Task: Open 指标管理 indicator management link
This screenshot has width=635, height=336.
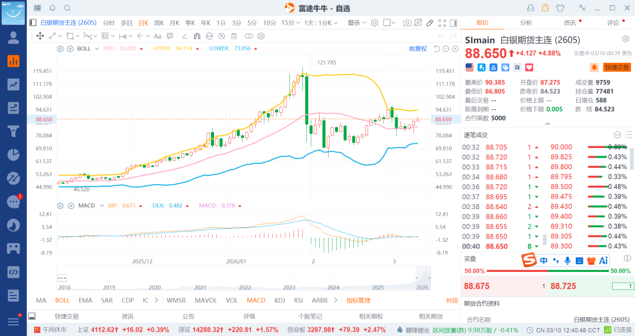Action: coord(358,300)
